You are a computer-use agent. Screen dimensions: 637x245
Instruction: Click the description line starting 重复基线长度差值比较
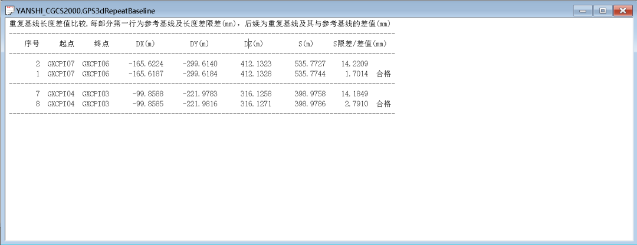(200, 24)
